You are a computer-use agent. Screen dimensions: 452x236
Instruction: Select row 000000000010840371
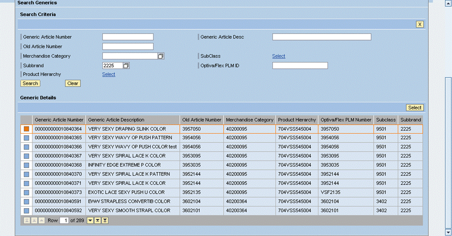tap(26, 183)
